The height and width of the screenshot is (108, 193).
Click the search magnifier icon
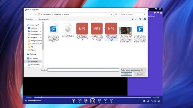coord(144,14)
